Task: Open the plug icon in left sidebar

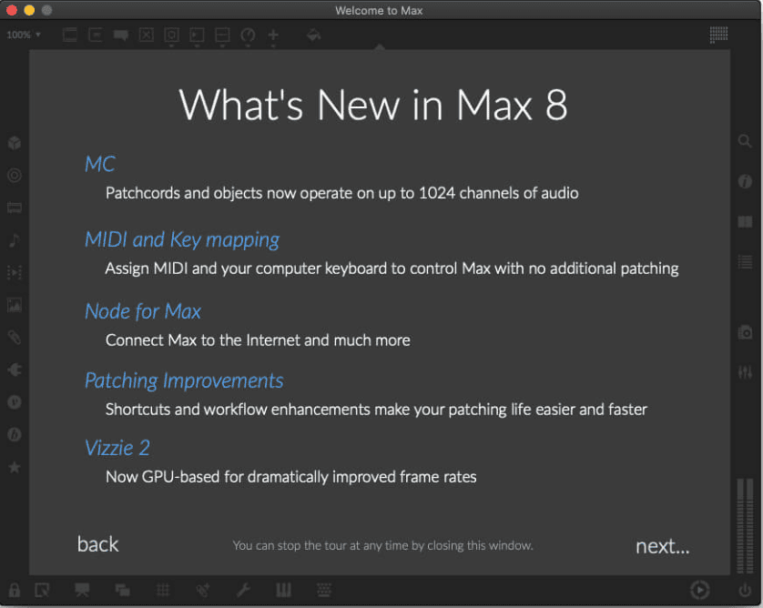Action: tap(14, 370)
